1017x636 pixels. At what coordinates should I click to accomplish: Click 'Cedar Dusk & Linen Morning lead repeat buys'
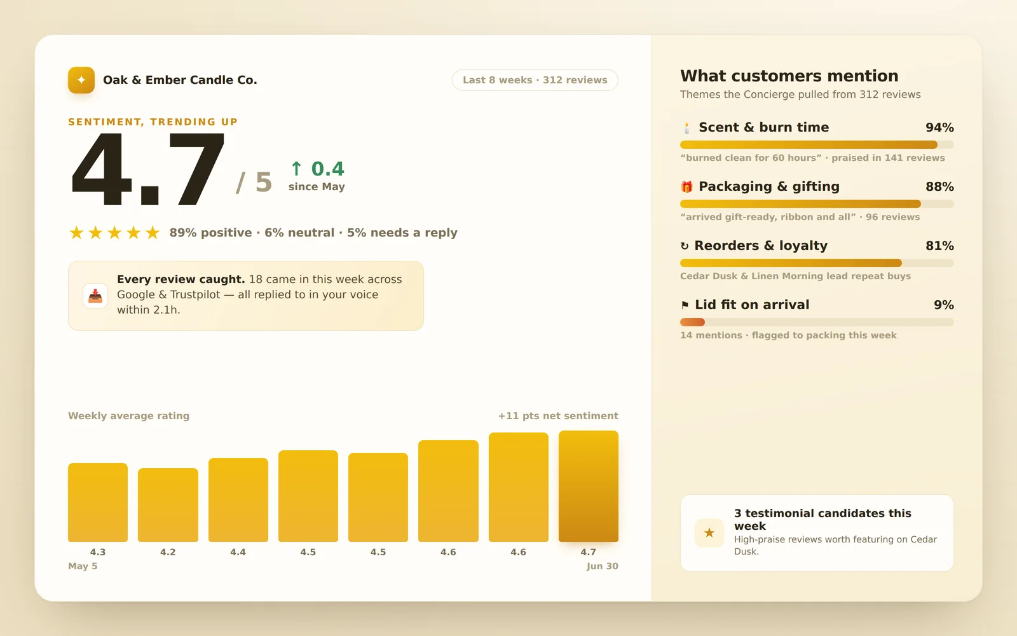tap(795, 276)
